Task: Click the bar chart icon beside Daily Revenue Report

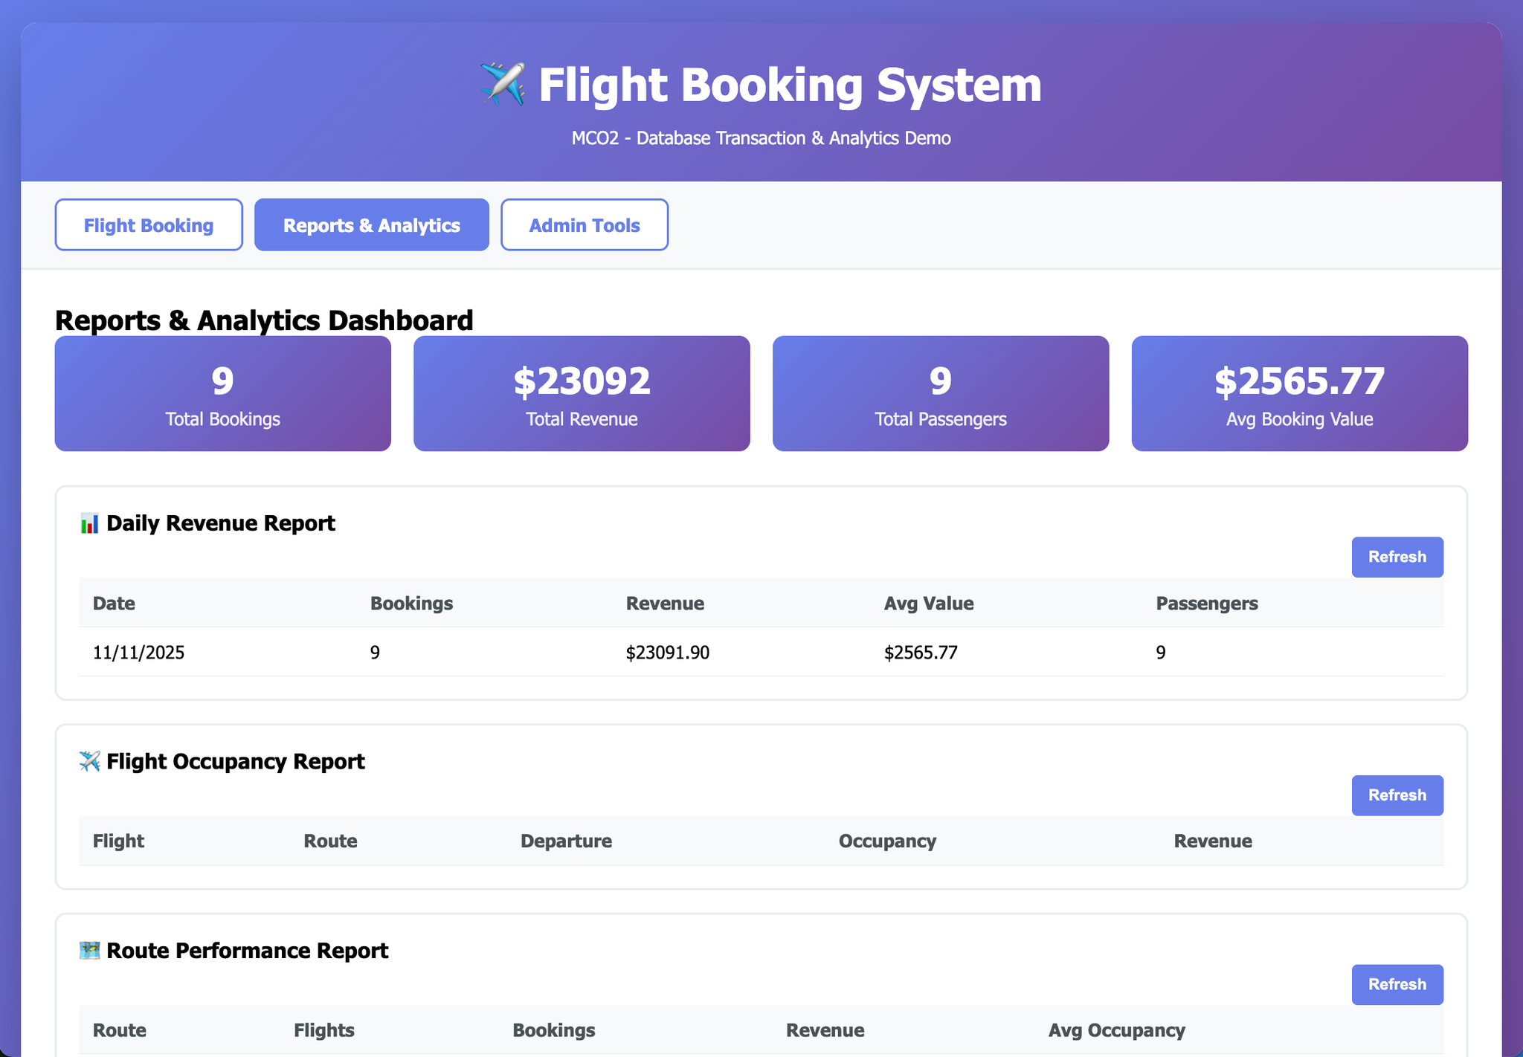Action: (x=89, y=523)
